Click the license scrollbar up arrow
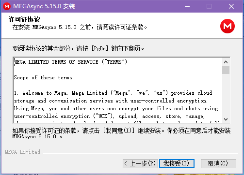This screenshot has width=244, height=175. 226,62
